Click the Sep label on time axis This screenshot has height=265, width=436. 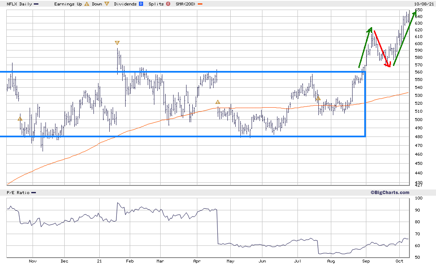[x=366, y=261]
